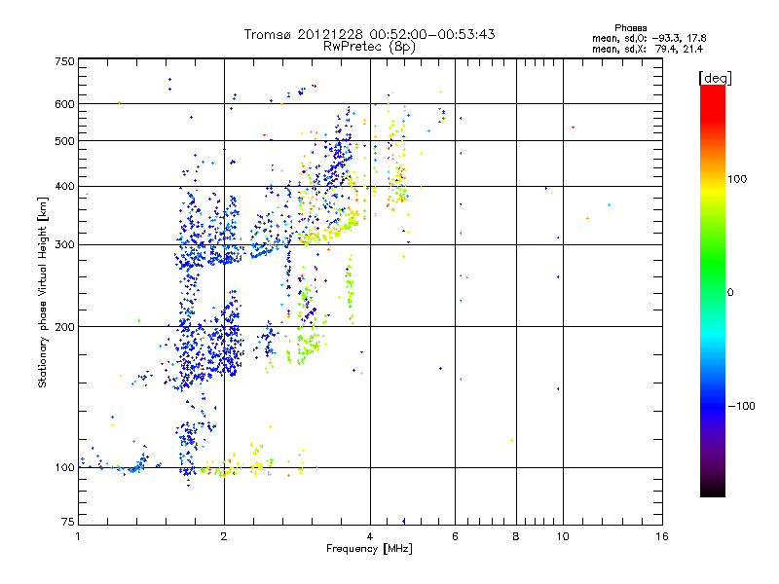Screen dimensions: 779x584
Task: Click the x-axis label '4'
Action: coord(370,536)
